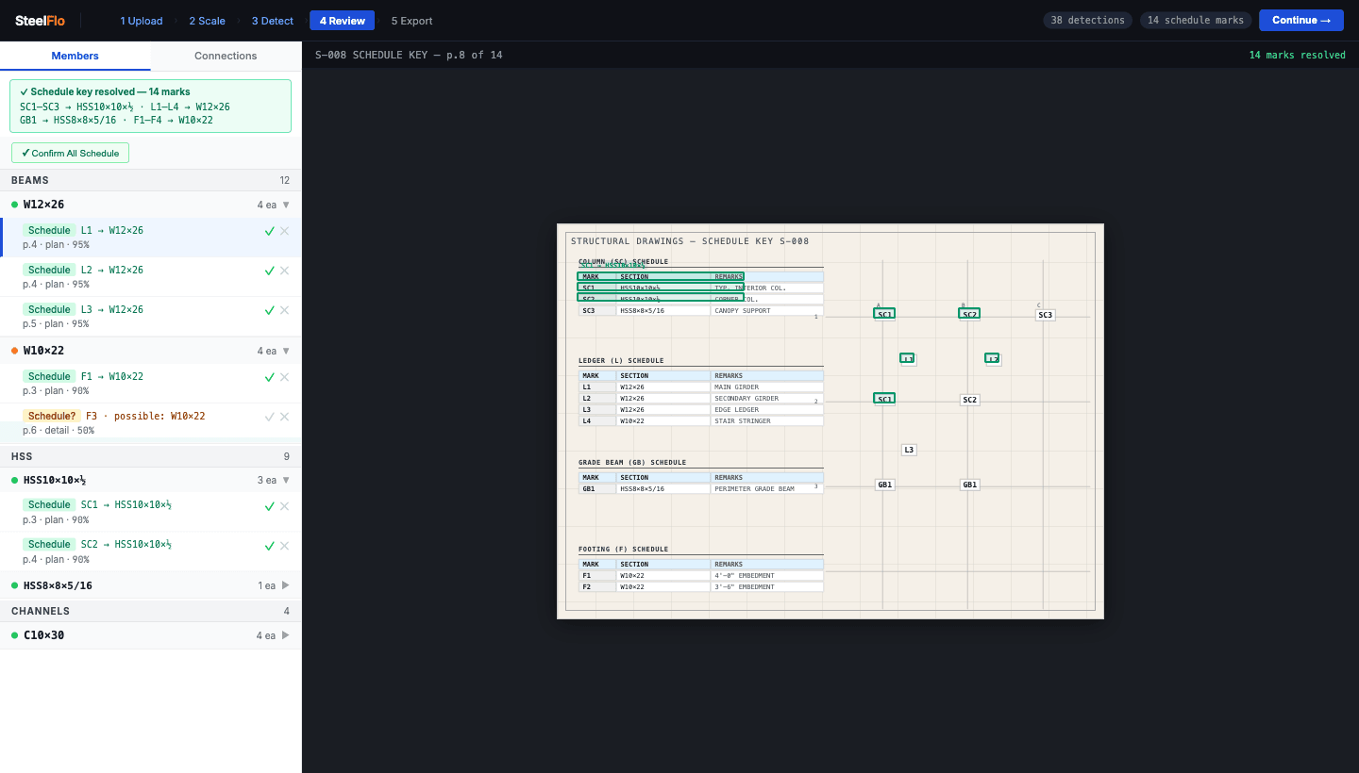
Task: Collapse the W12×26 beam group
Action: 286,205
